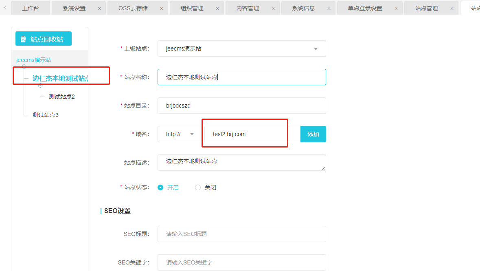The height and width of the screenshot is (271, 480).
Task: Close the 系统设置 tab
Action: coord(99,9)
